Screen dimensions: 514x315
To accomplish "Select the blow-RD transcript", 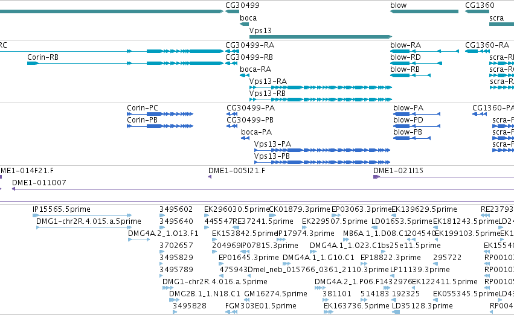I will [416, 63].
